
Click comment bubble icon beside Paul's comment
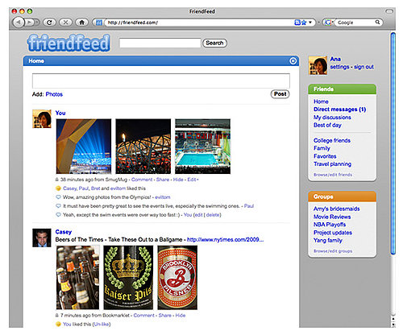coord(58,206)
